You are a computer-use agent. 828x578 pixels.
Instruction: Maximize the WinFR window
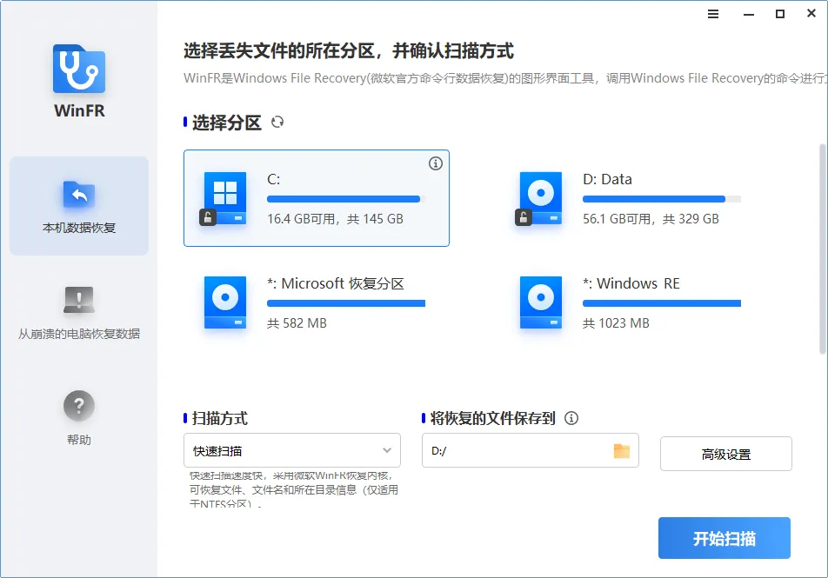tap(780, 14)
